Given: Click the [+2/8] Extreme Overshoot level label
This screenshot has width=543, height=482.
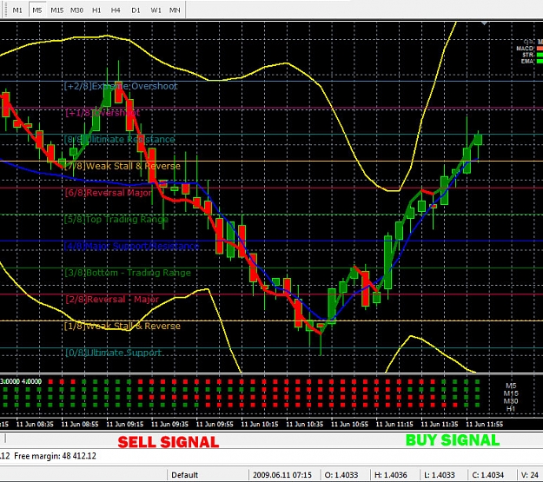Looking at the screenshot, I should point(121,86).
